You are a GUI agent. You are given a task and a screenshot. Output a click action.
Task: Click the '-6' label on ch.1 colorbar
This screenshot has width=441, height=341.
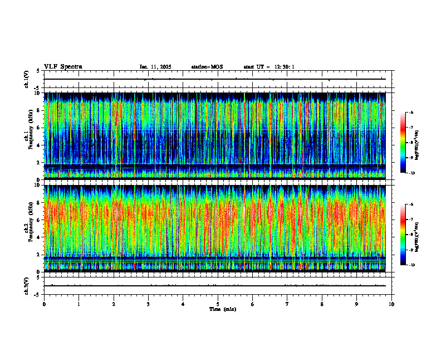pyautogui.click(x=411, y=112)
